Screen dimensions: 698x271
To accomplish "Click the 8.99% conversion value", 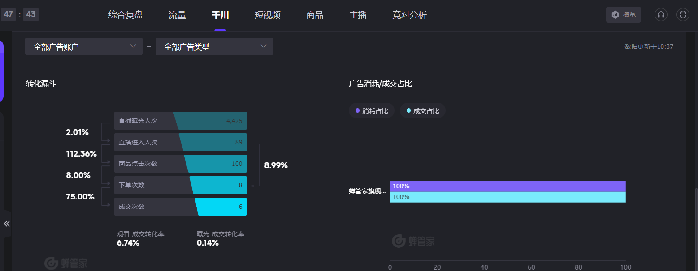I will 276,165.
